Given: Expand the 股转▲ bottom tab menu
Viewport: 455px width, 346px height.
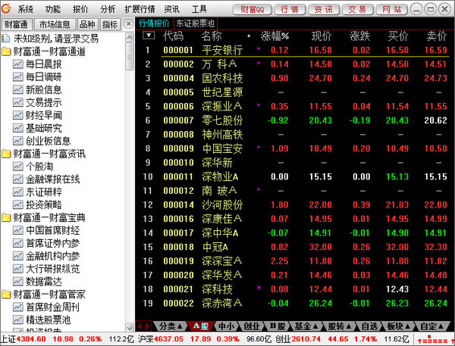Looking at the screenshot, I should 339,326.
